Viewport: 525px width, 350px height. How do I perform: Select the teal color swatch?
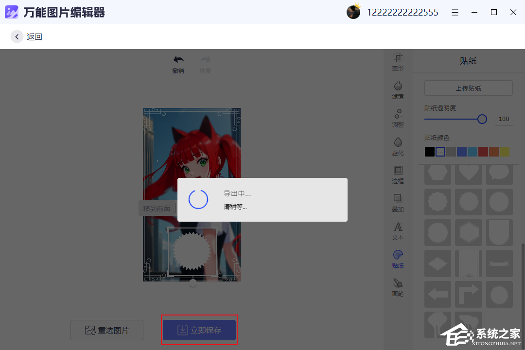pos(472,152)
